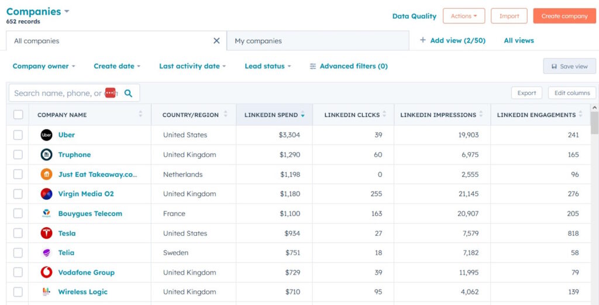This screenshot has width=599, height=305.
Task: Click the Uber company logo icon
Action: coord(46,135)
